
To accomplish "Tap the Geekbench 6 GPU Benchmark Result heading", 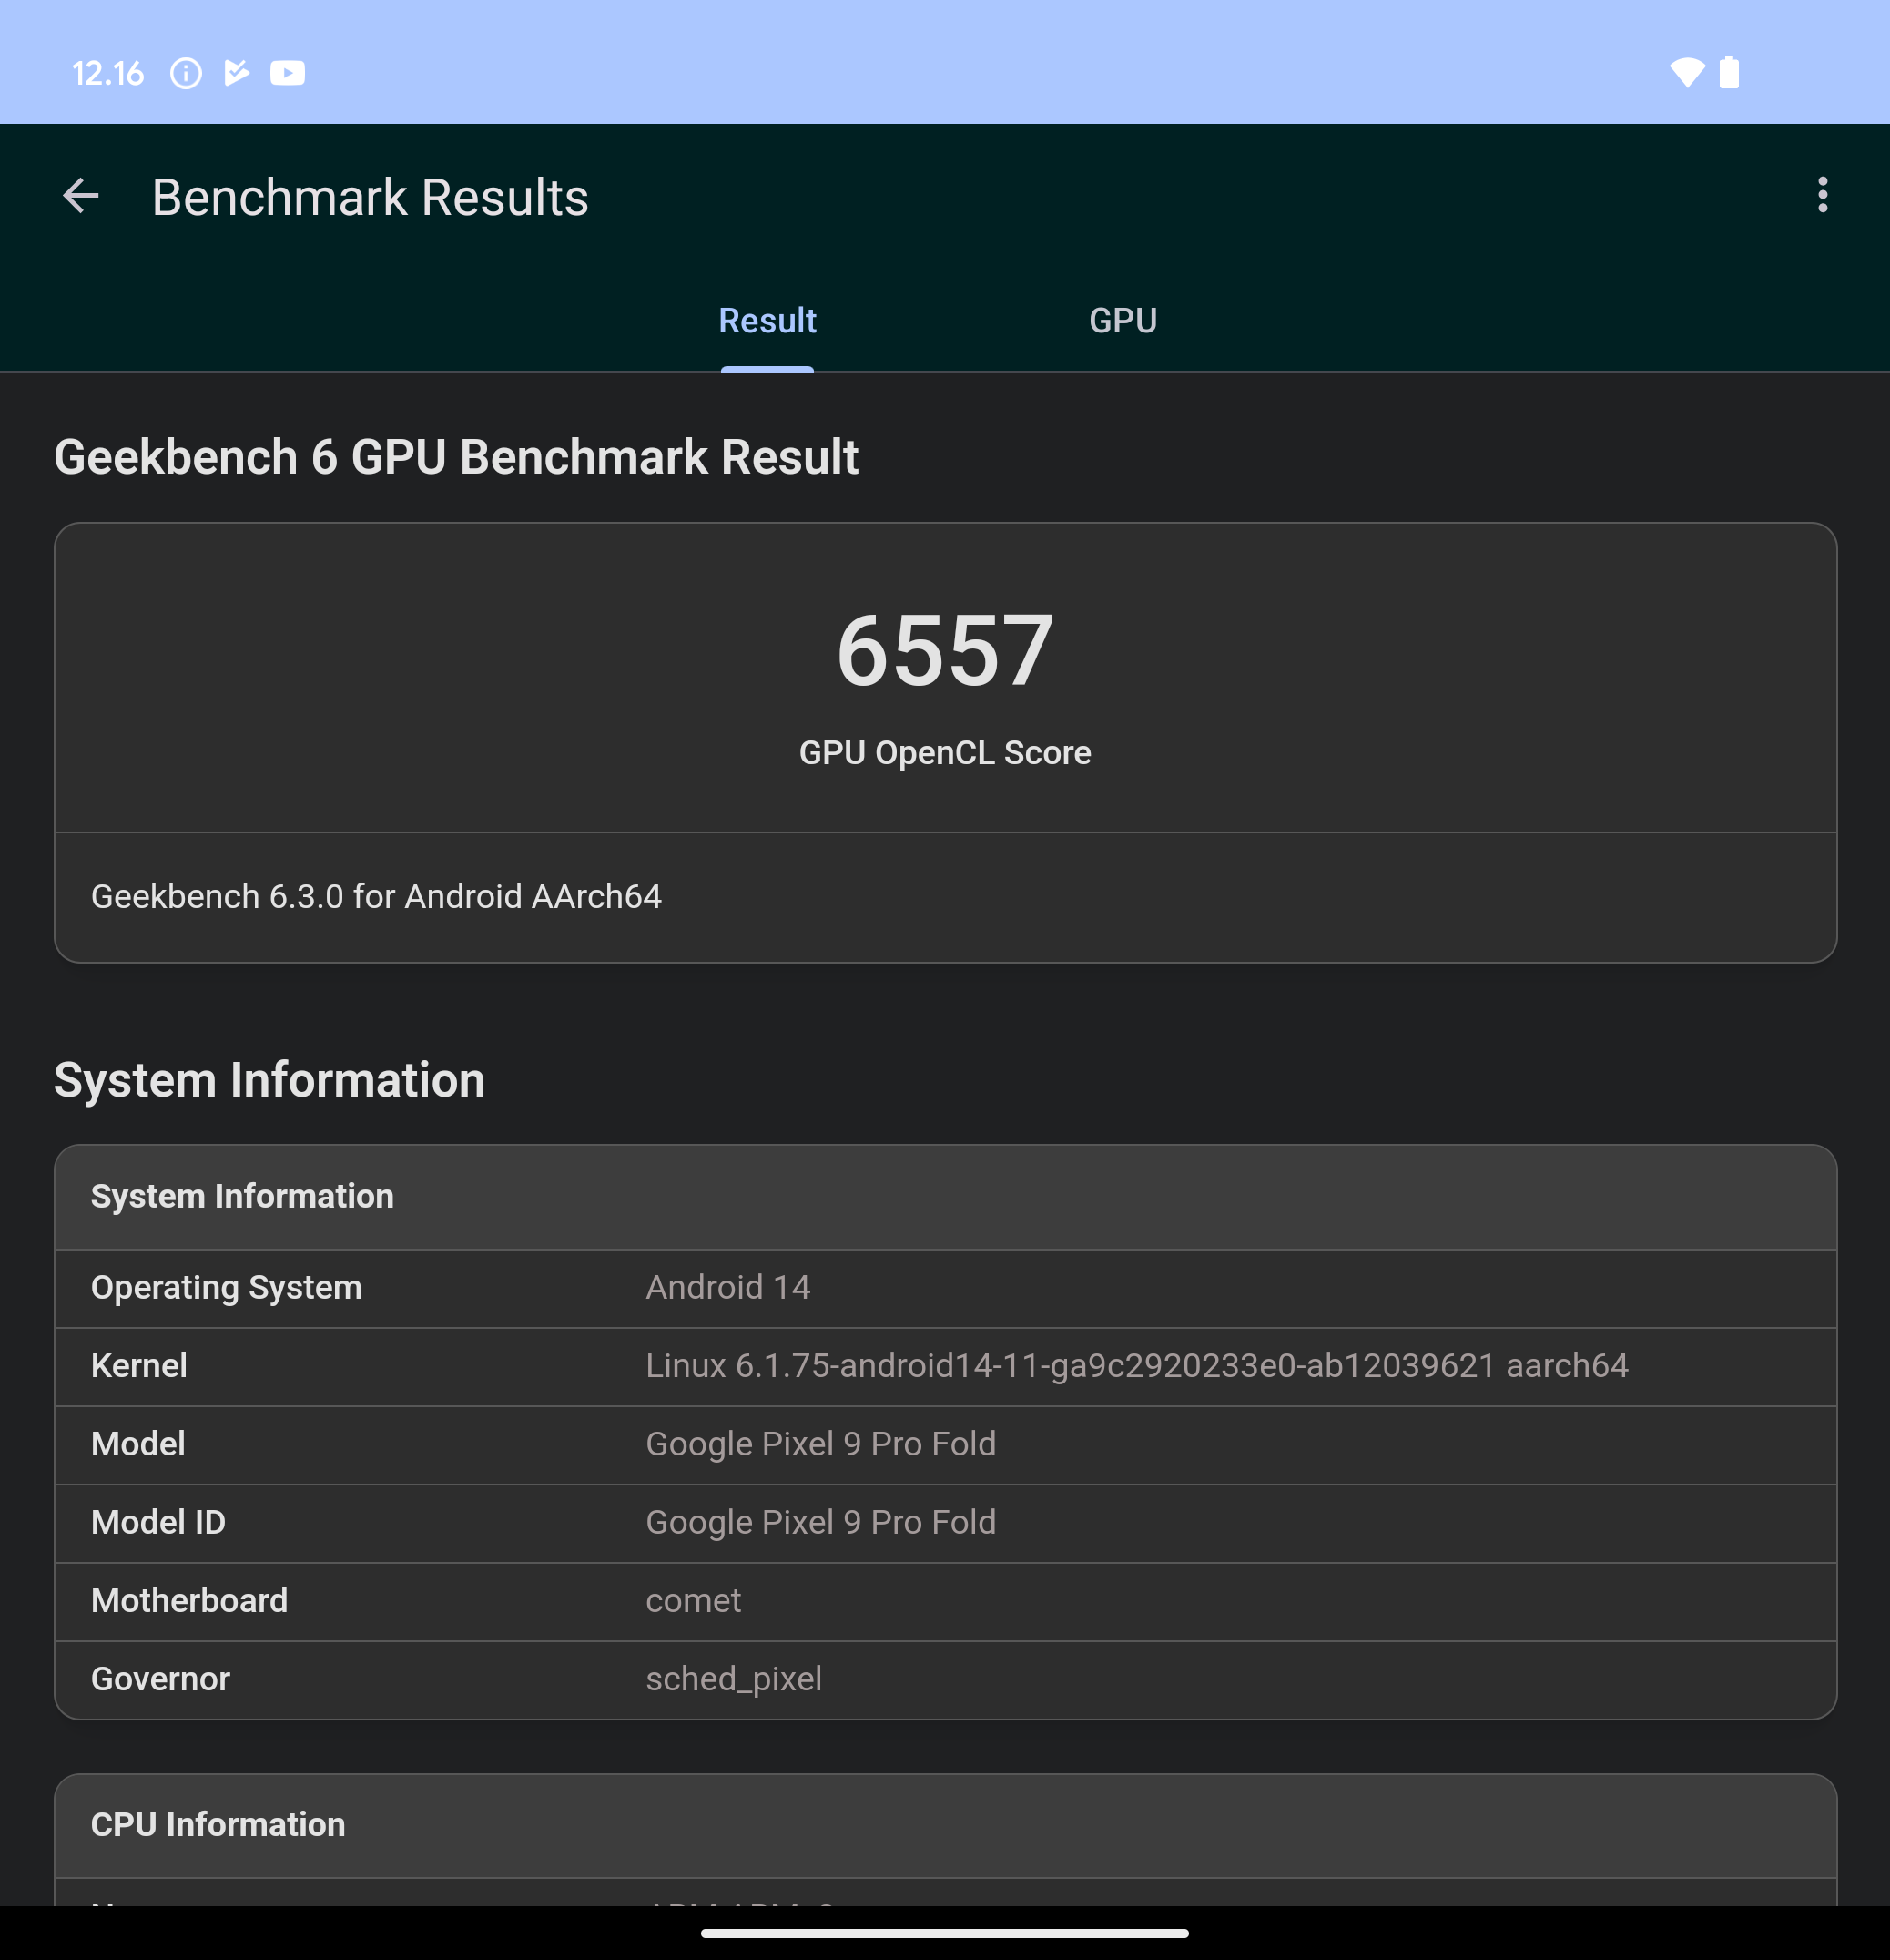I will click(x=456, y=457).
